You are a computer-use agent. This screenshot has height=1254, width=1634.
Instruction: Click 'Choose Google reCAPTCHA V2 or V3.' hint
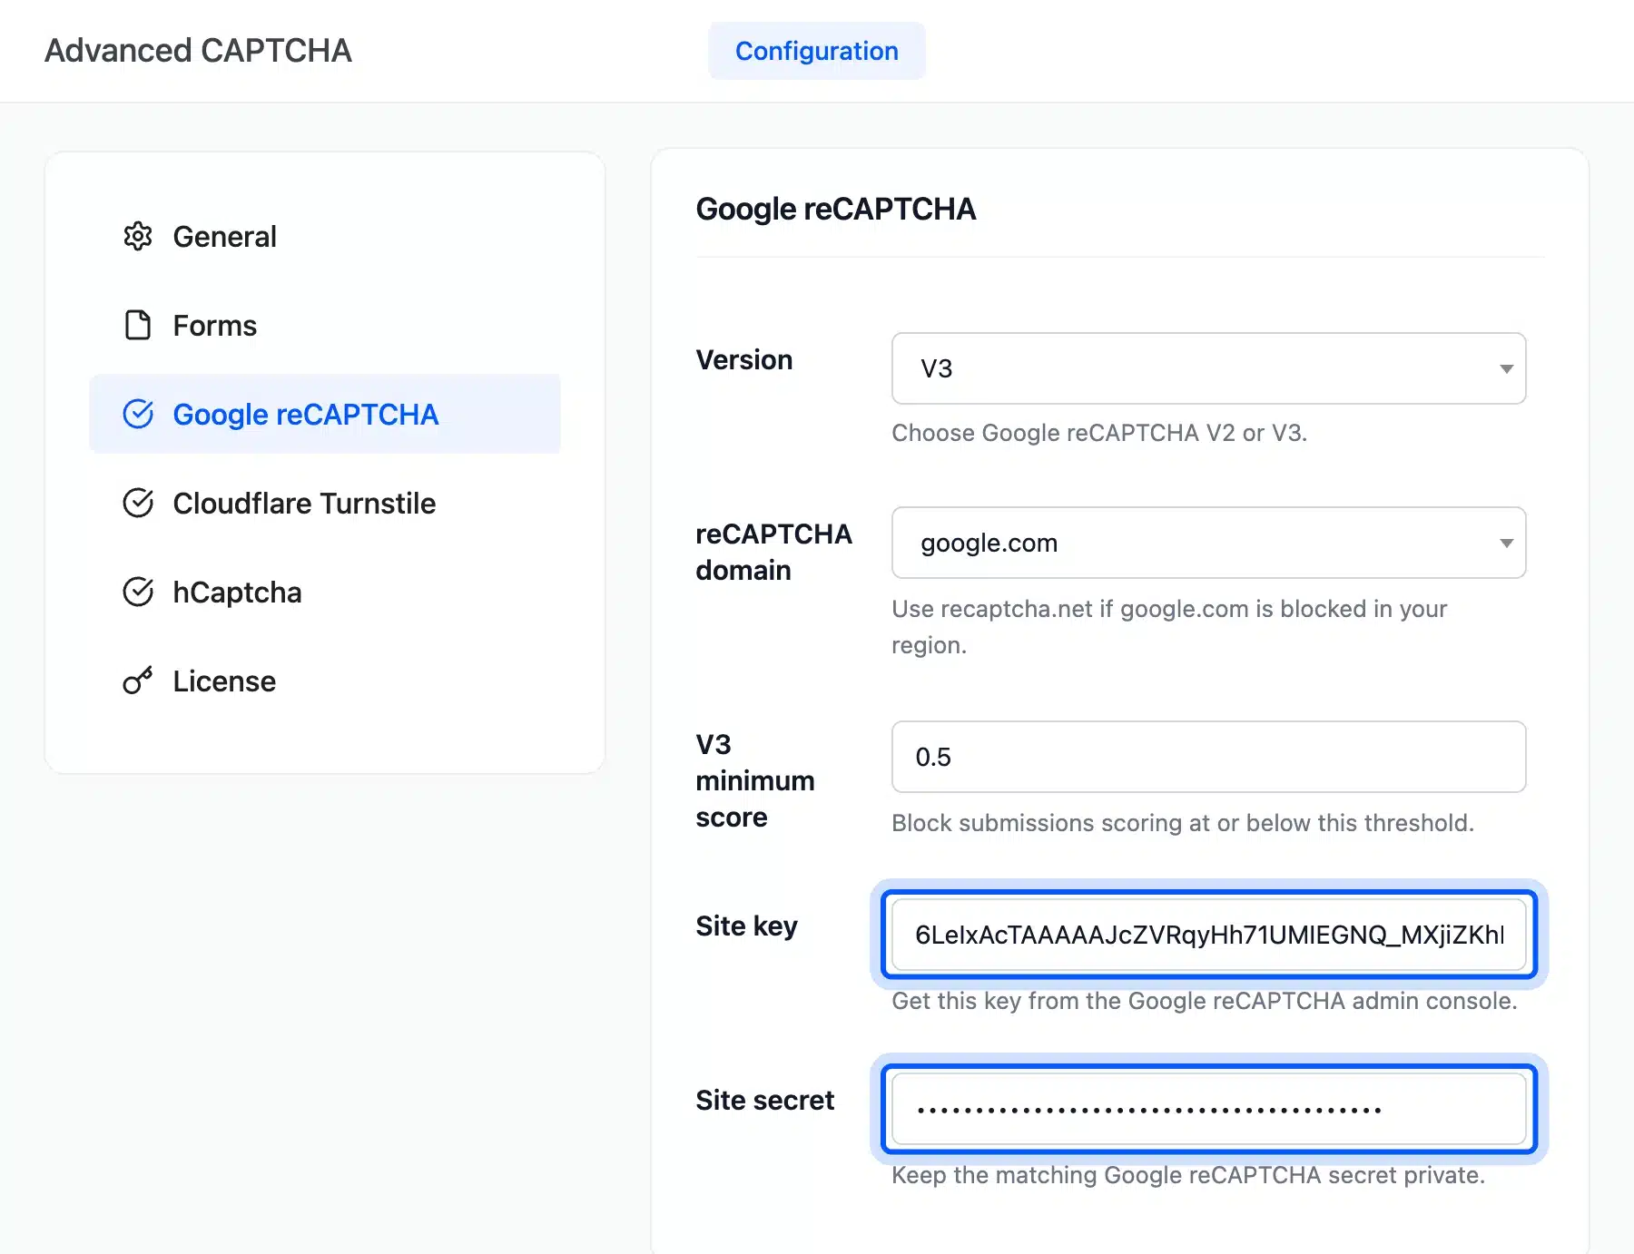[x=1099, y=433]
